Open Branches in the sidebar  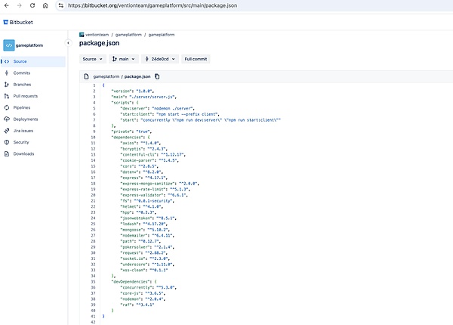22,85
